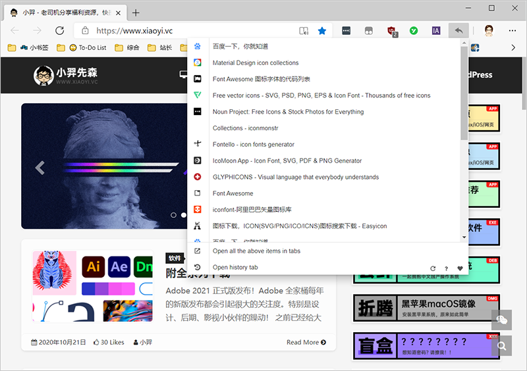Open the Edge settings and more menu
The width and height of the screenshot is (527, 371).
pos(512,30)
